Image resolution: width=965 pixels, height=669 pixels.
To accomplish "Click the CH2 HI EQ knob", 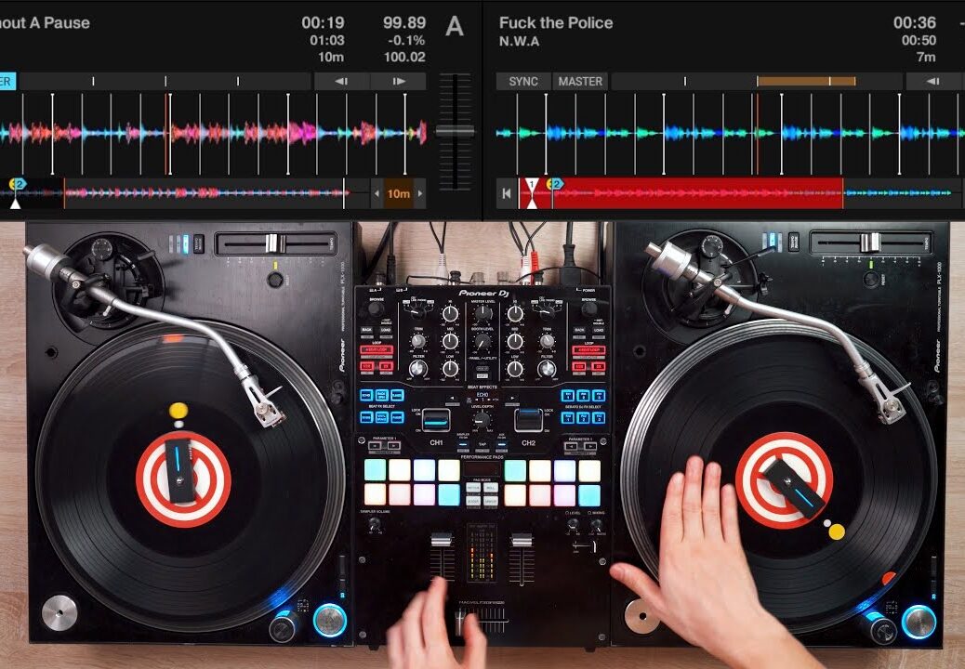I will (514, 314).
